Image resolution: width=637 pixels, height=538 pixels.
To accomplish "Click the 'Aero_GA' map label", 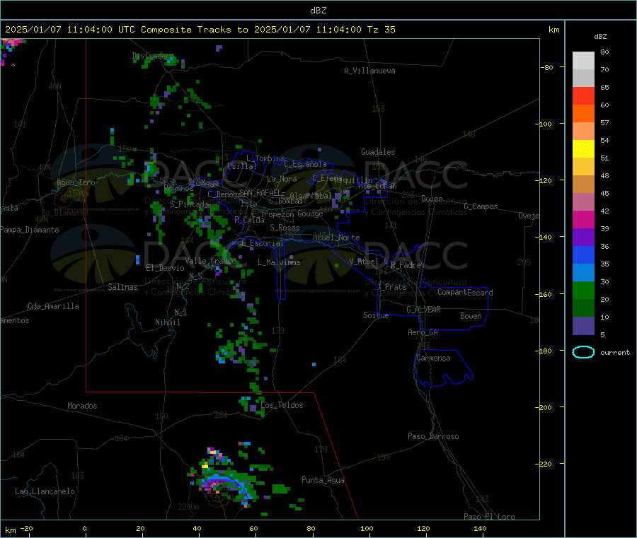I will coord(423,332).
